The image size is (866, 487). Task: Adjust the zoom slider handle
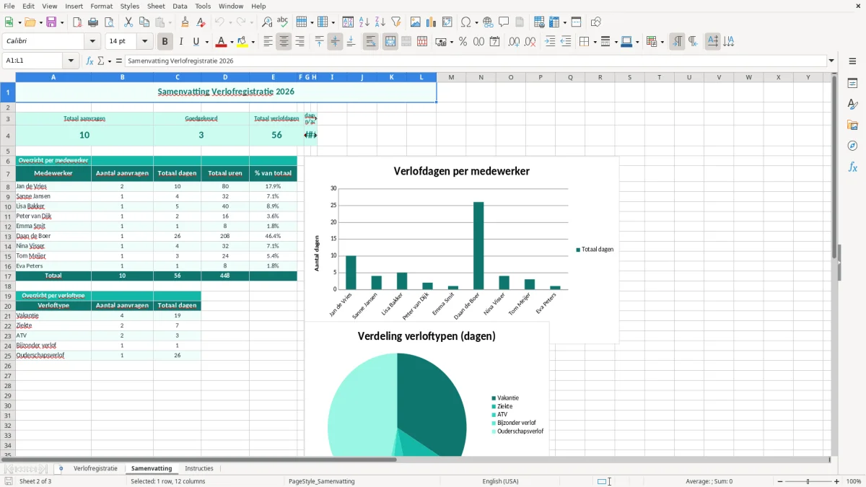click(808, 481)
